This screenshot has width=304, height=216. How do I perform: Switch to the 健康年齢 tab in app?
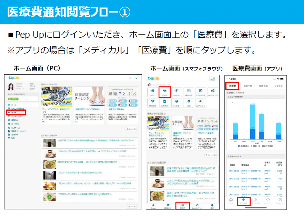264,86
